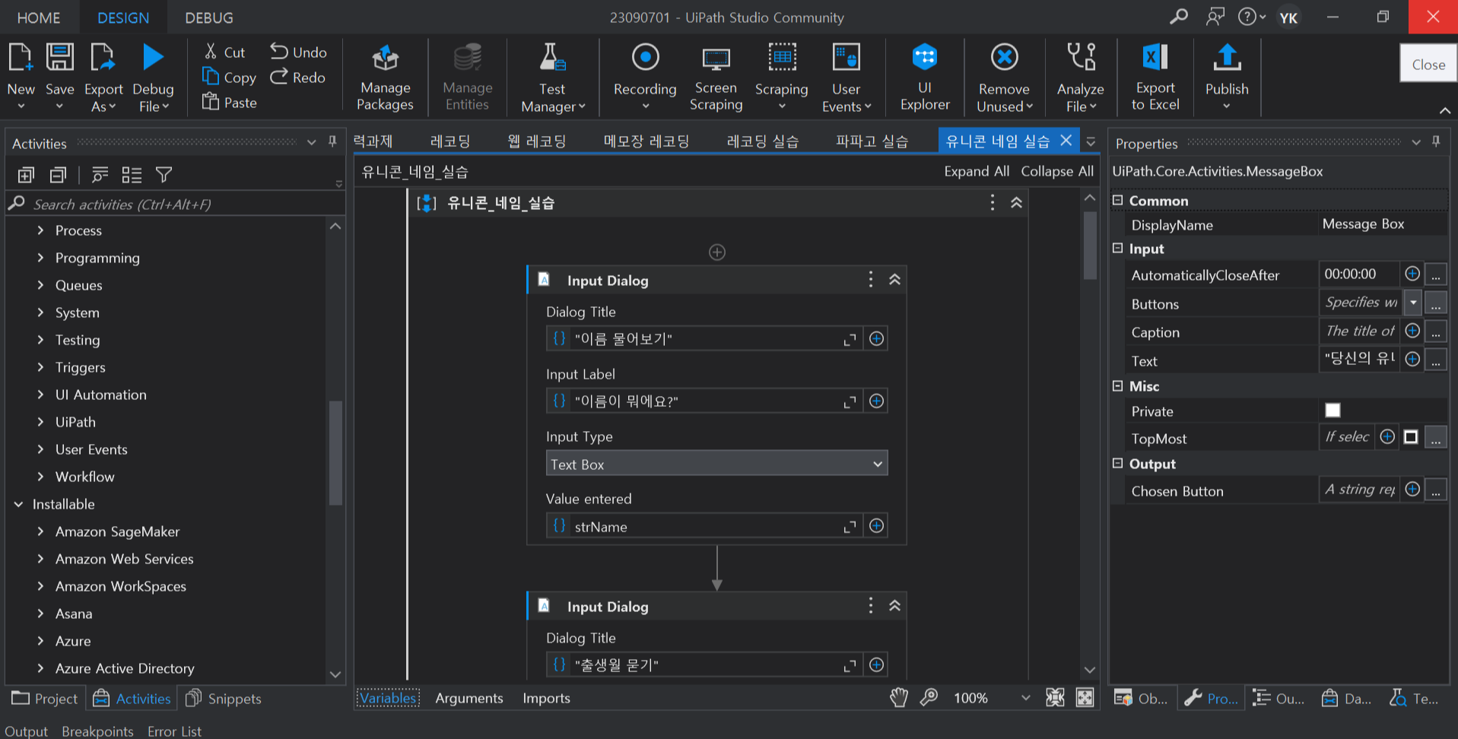Screen dimensions: 1458x739
Task: Collapse the Output property section
Action: pyautogui.click(x=1117, y=463)
